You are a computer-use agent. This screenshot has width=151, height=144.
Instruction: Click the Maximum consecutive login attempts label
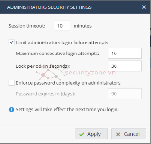pyautogui.click(x=57, y=54)
